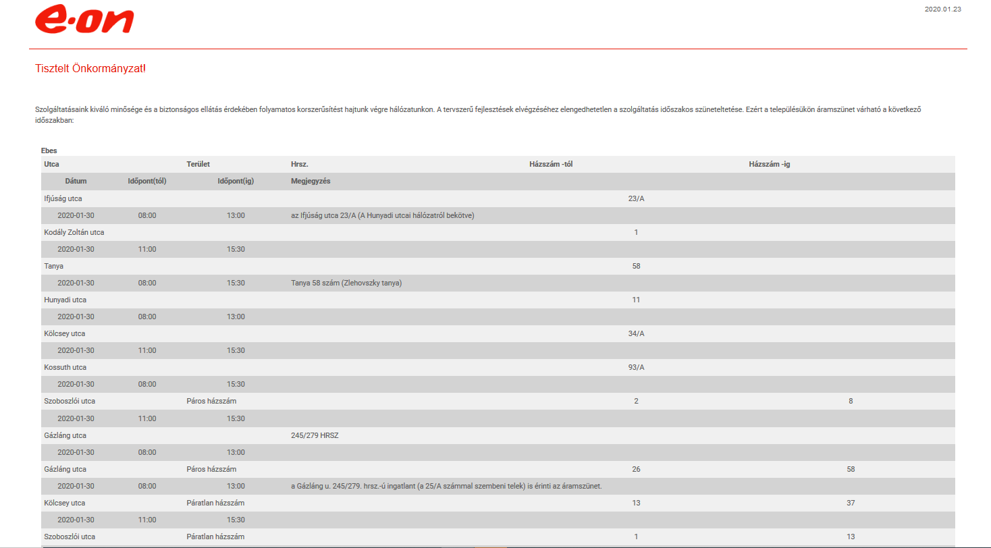Click the 08:00 start time below Kossuth utca

pos(147,384)
